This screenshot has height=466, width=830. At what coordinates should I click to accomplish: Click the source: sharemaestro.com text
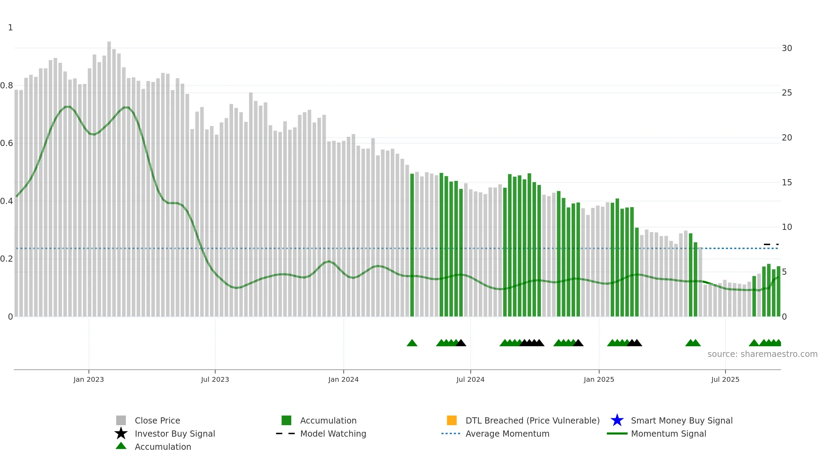tap(763, 354)
